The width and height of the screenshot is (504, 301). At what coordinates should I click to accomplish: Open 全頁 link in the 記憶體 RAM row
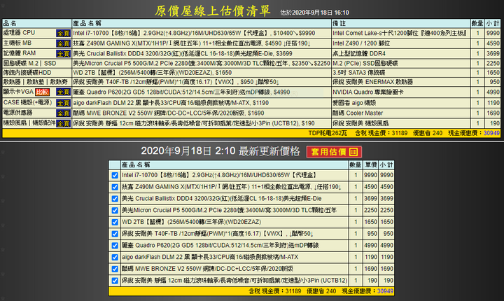coord(63,54)
